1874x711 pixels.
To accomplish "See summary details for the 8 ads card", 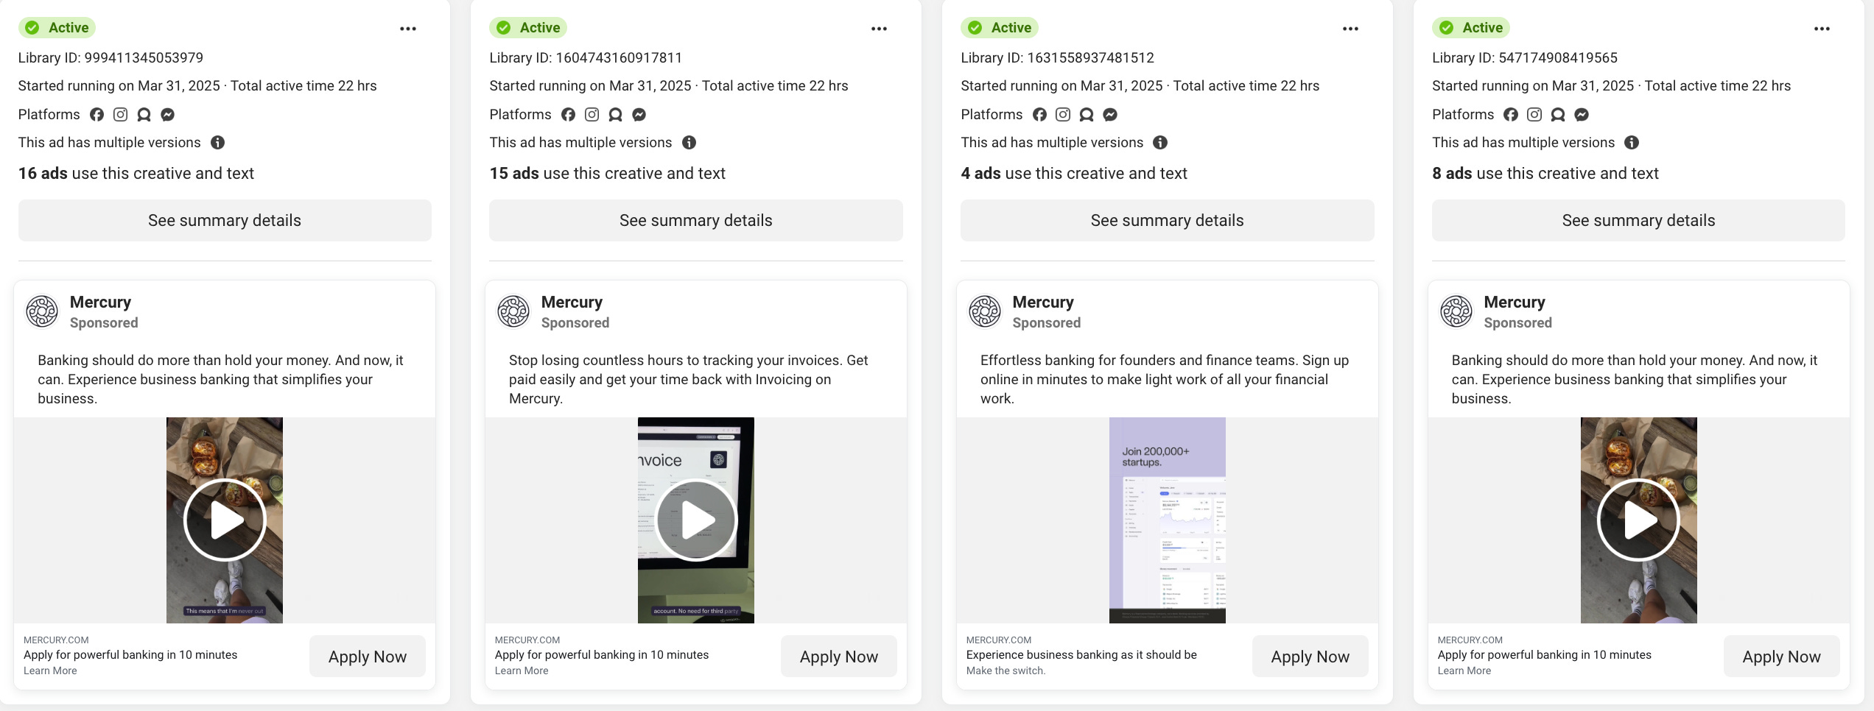I will click(x=1638, y=220).
